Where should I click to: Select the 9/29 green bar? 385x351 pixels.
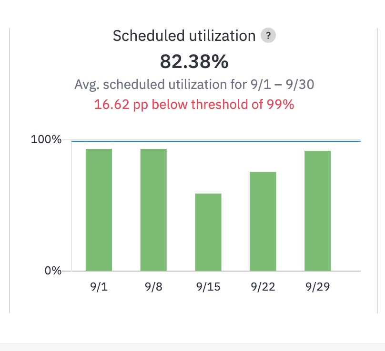tap(318, 211)
